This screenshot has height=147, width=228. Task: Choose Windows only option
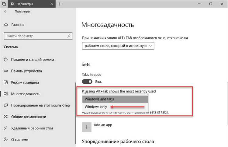(115, 107)
